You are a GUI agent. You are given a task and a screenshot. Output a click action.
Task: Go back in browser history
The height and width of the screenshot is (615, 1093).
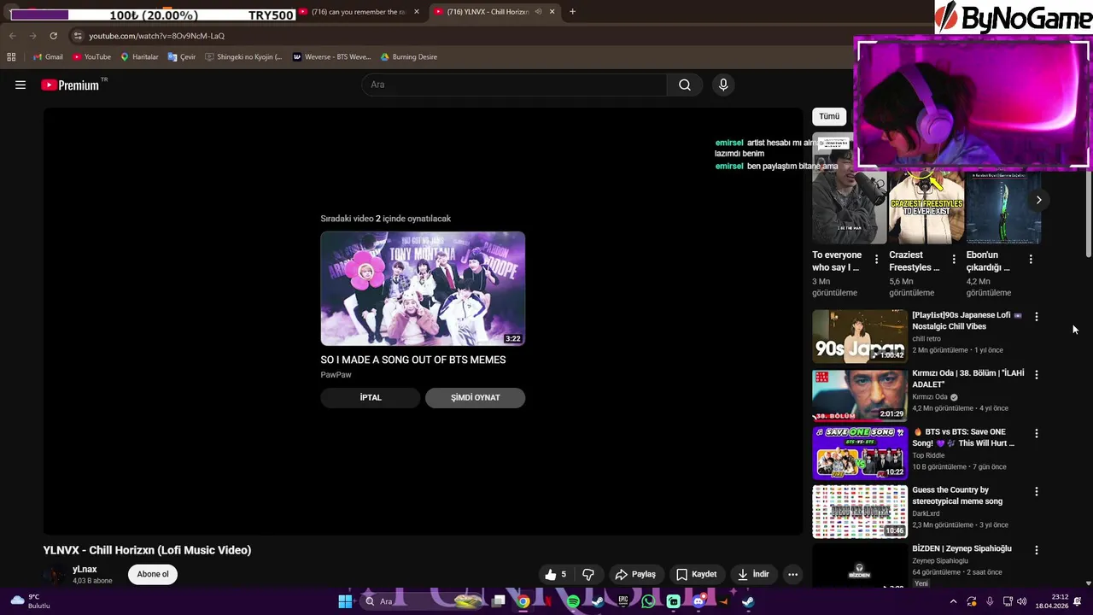click(x=12, y=36)
